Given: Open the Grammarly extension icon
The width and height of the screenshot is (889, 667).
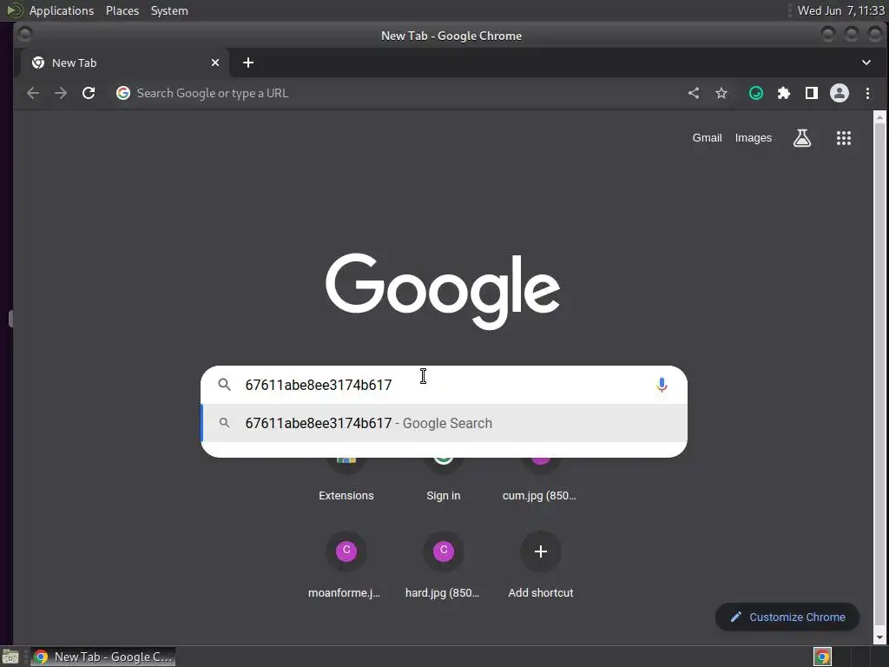Looking at the screenshot, I should (756, 93).
